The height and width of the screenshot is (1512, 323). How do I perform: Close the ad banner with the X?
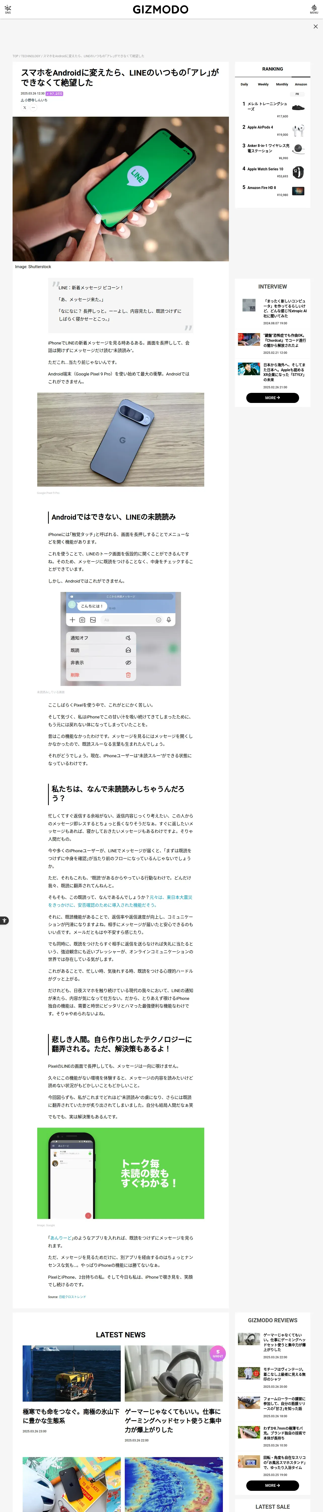pos(315,26)
